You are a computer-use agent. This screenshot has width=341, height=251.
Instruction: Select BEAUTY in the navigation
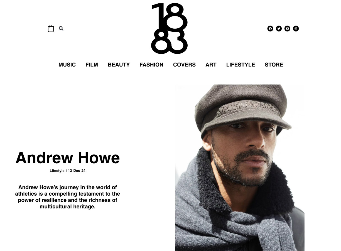click(x=119, y=65)
